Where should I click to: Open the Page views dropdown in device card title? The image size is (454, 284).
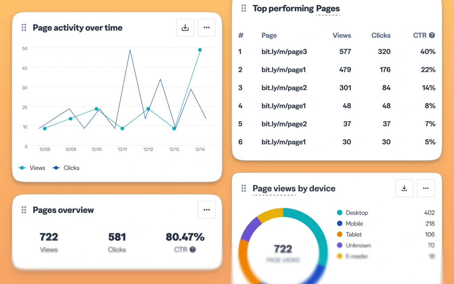click(x=274, y=189)
